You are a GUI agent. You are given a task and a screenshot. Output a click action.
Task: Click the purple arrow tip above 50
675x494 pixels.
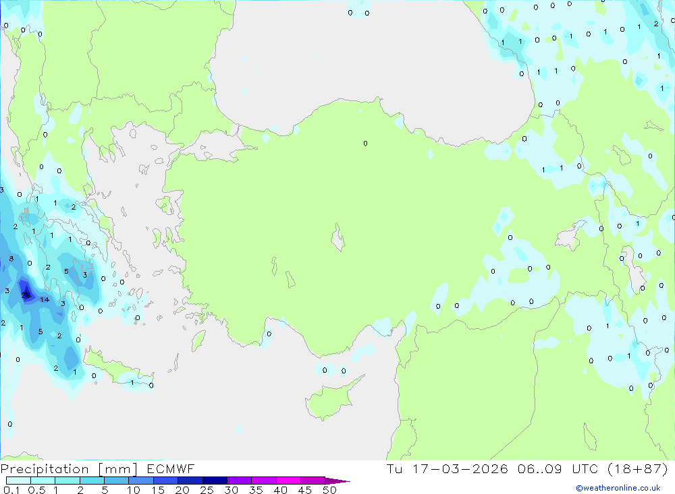[337, 481]
